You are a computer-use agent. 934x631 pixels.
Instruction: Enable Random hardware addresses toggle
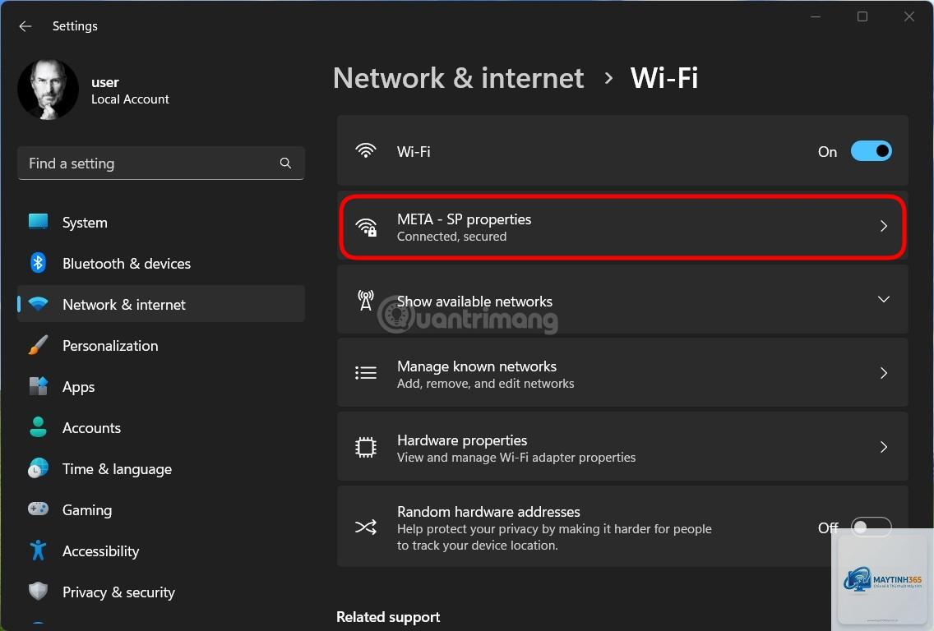tap(871, 527)
